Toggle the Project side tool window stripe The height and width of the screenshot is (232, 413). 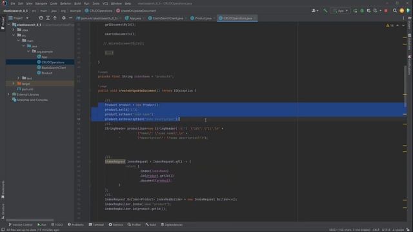click(x=3, y=23)
